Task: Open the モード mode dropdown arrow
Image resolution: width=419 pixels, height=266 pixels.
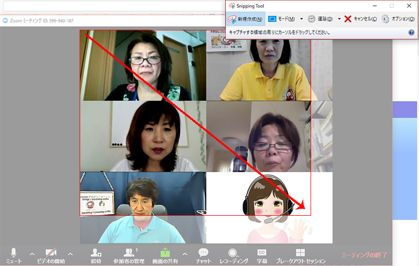Action: tap(301, 19)
